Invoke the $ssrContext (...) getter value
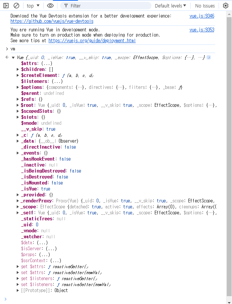Screen dimensions: 232x304 coord(56,261)
